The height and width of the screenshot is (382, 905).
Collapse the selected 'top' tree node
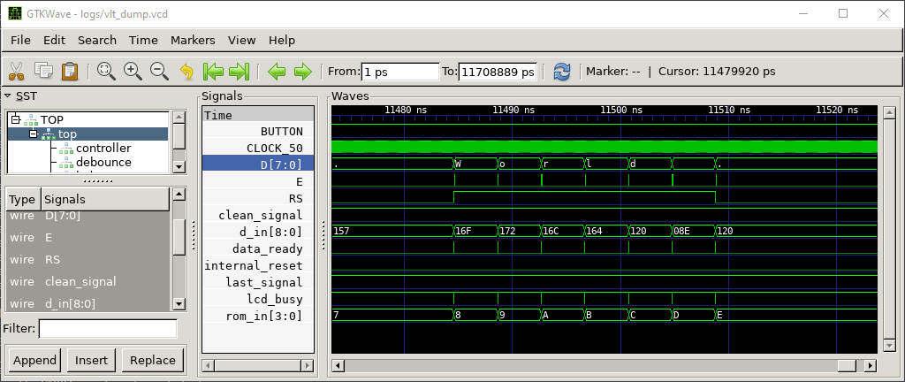click(34, 134)
